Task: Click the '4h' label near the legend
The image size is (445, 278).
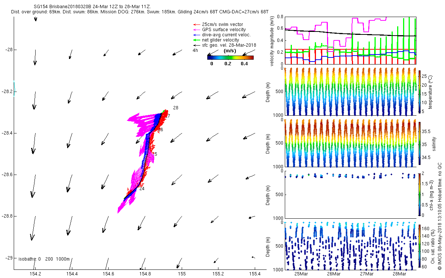Action: (x=195, y=50)
